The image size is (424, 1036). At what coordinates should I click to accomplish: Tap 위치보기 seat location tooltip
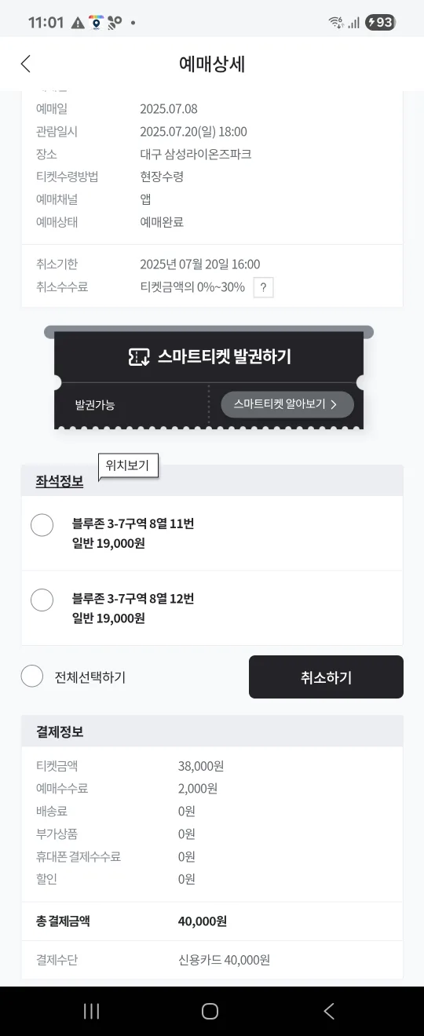[128, 465]
